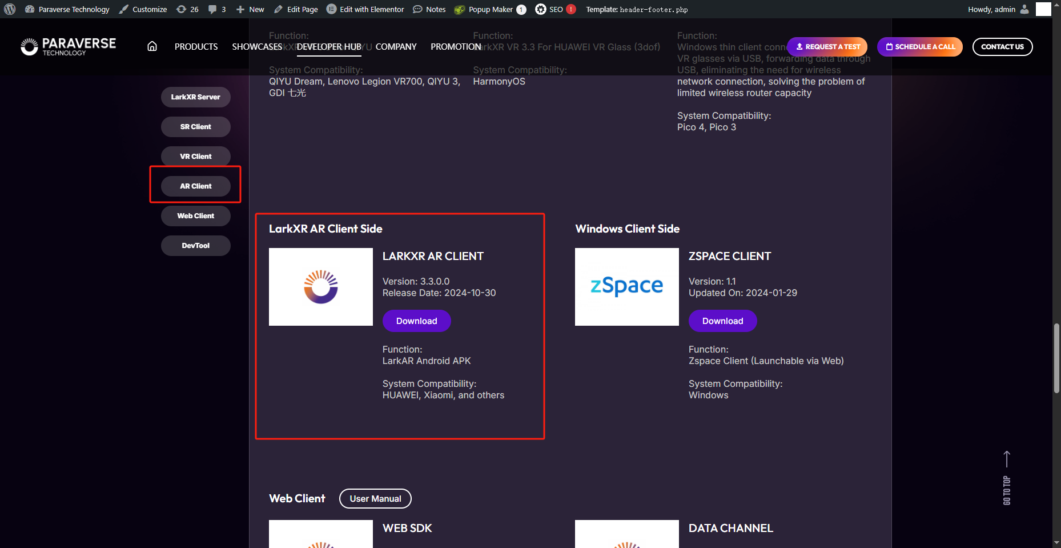Click Edit with Elementor
1061x548 pixels.
(x=365, y=9)
